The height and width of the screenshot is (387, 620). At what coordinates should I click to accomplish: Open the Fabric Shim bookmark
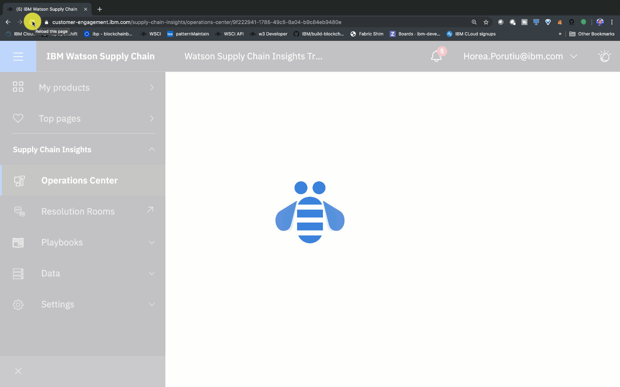pos(367,34)
